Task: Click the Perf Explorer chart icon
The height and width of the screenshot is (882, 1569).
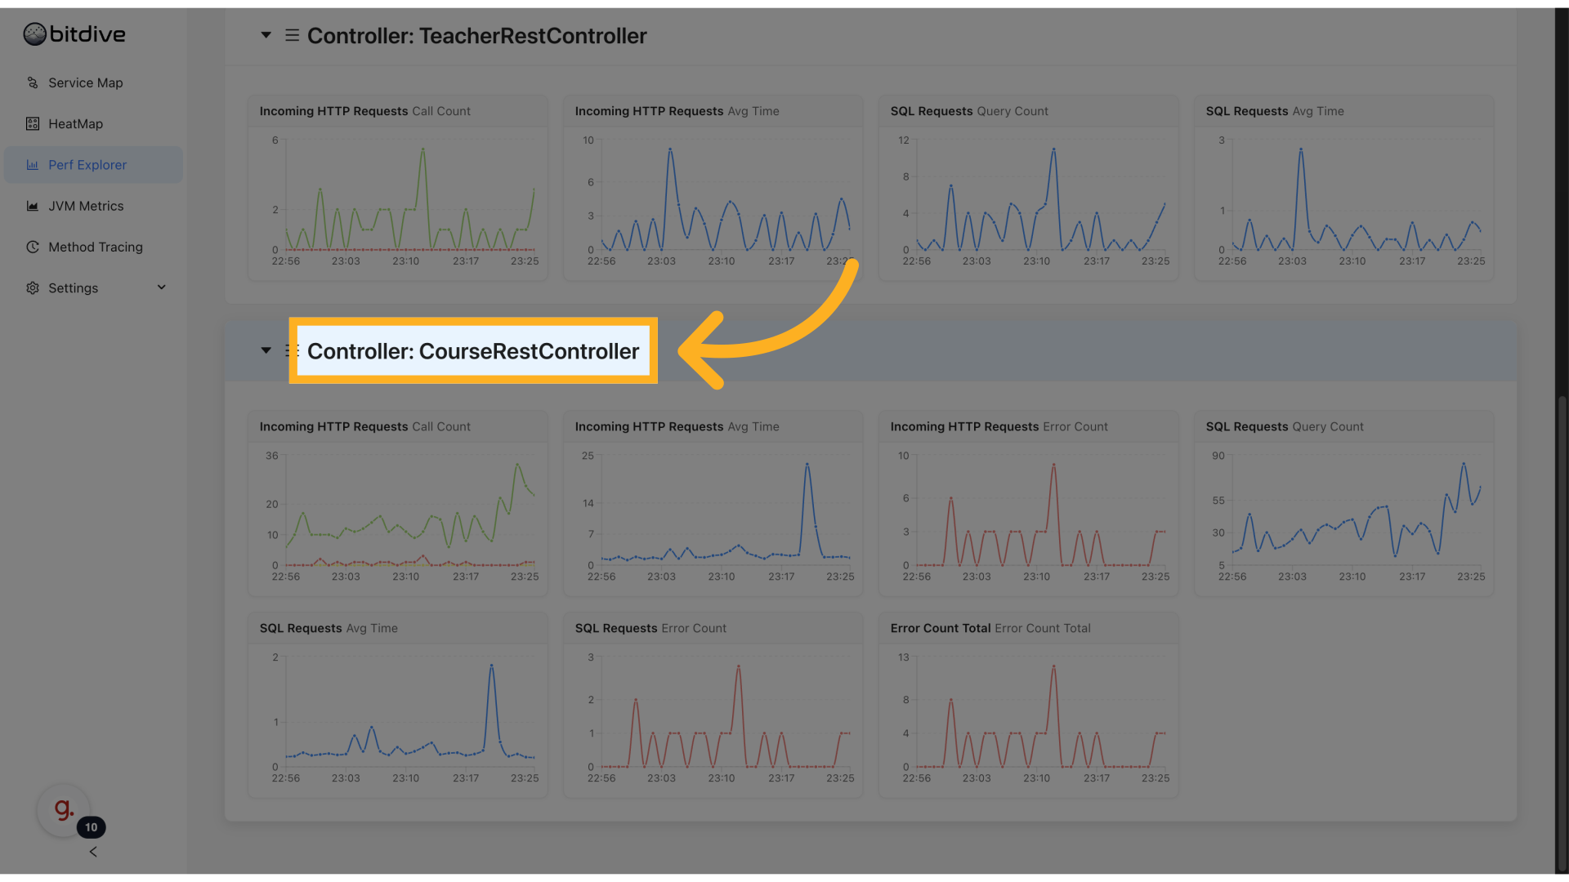Action: (33, 164)
